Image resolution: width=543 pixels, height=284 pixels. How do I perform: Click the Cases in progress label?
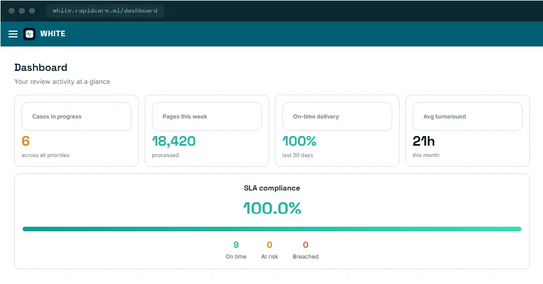coord(57,117)
